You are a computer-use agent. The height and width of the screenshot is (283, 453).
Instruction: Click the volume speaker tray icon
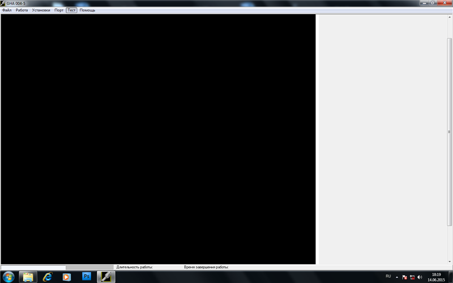420,277
